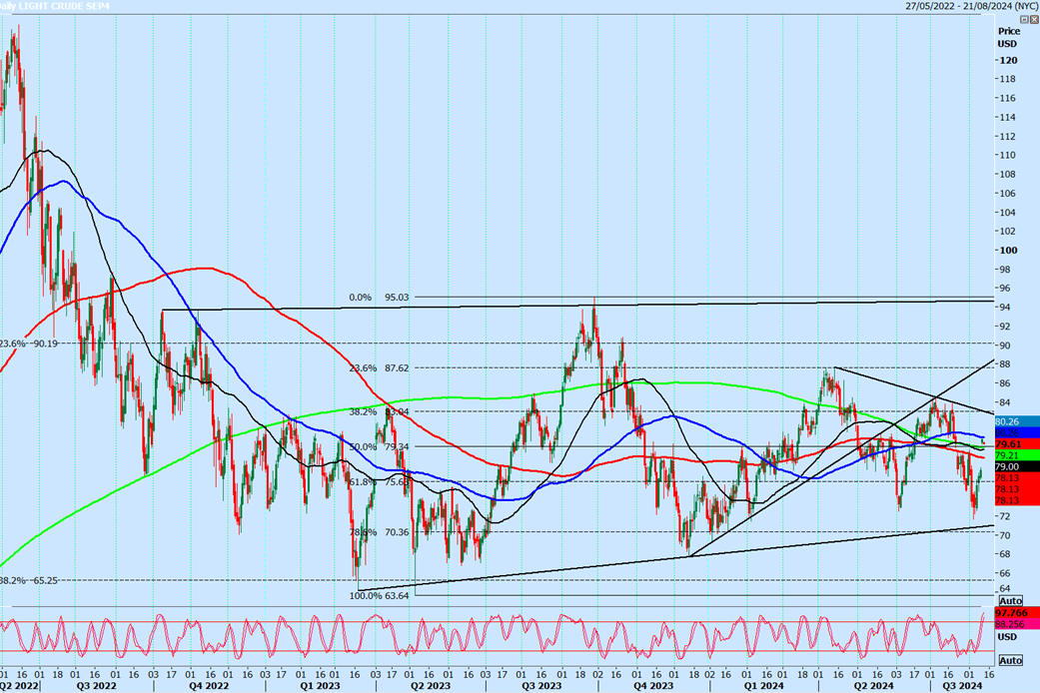This screenshot has height=693, width=1040.
Task: Click the Q4 2023 time axis label
Action: 652,686
